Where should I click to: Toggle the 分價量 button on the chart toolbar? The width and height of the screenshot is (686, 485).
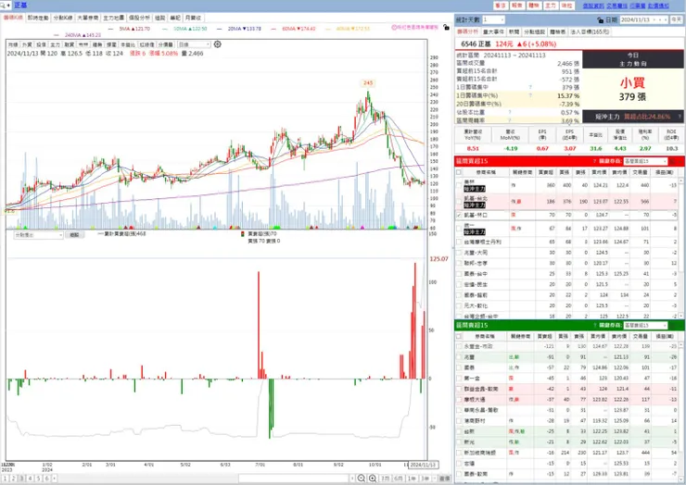tap(165, 44)
